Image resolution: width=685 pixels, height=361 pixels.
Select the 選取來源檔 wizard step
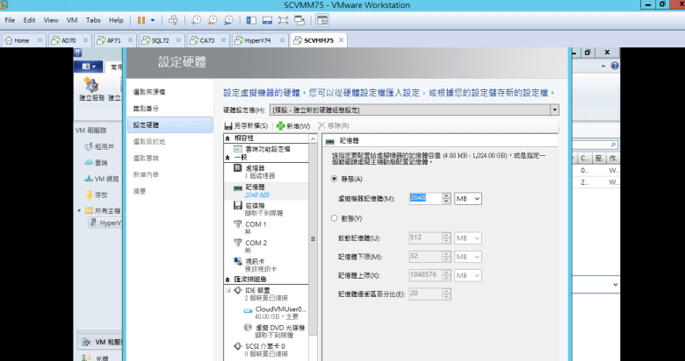tap(148, 92)
